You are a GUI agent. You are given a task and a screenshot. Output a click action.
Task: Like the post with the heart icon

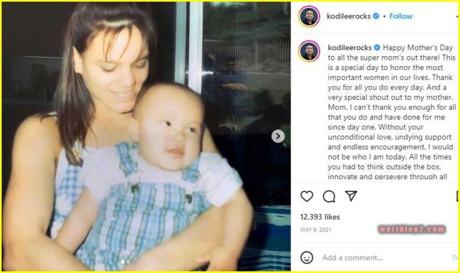coord(307,196)
